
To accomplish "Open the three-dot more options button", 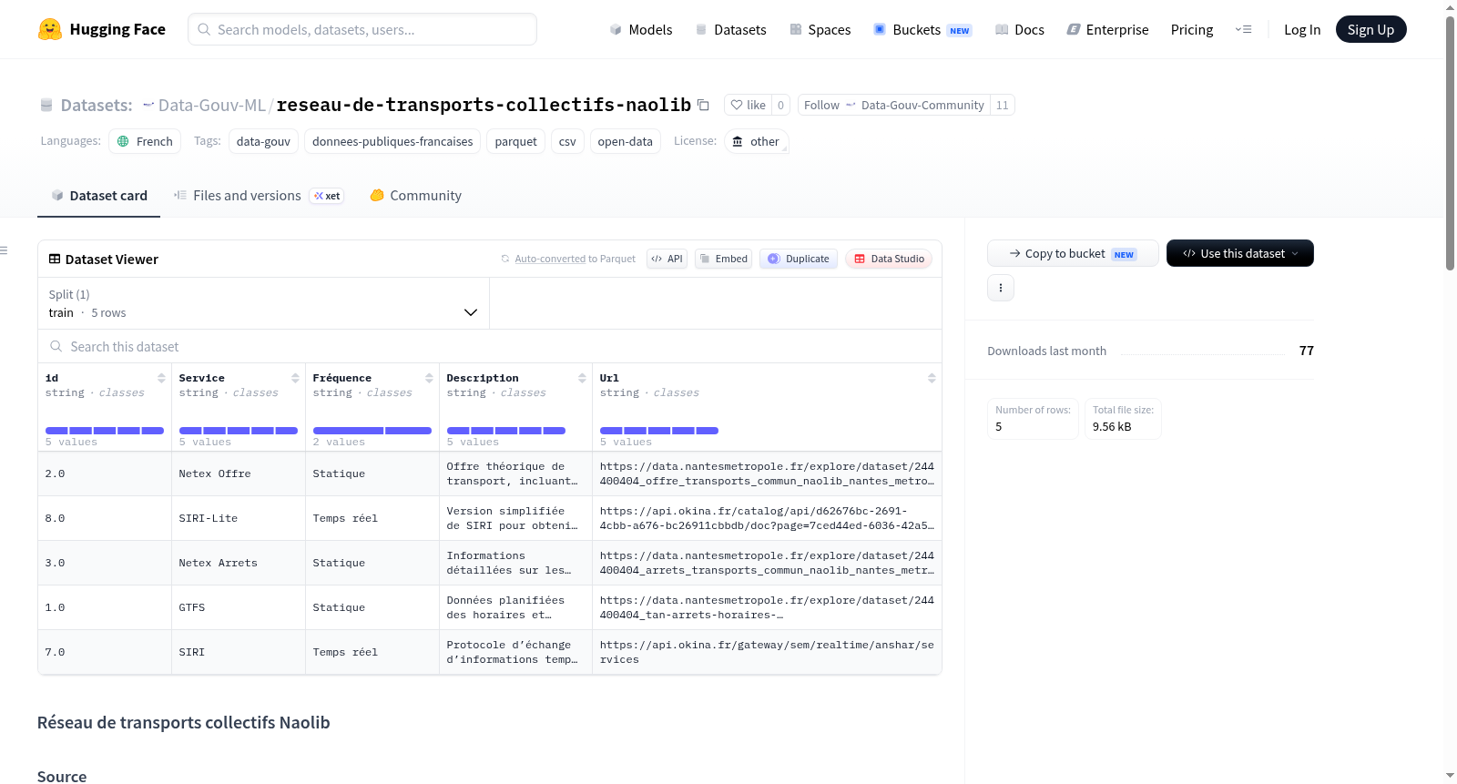I will (1001, 288).
